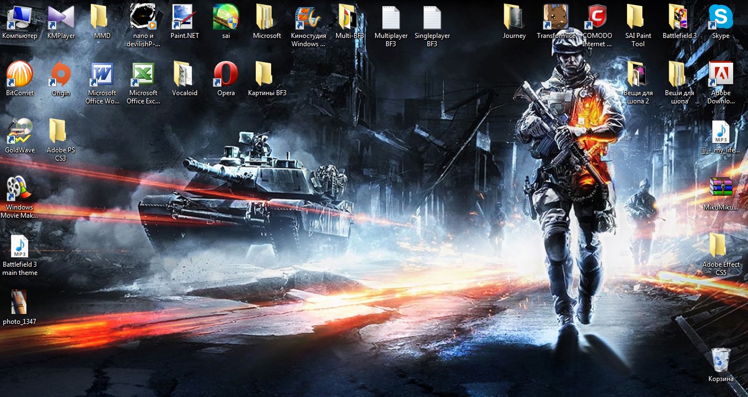
Task: Click the COMODO Internet Security icon
Action: coord(597,18)
